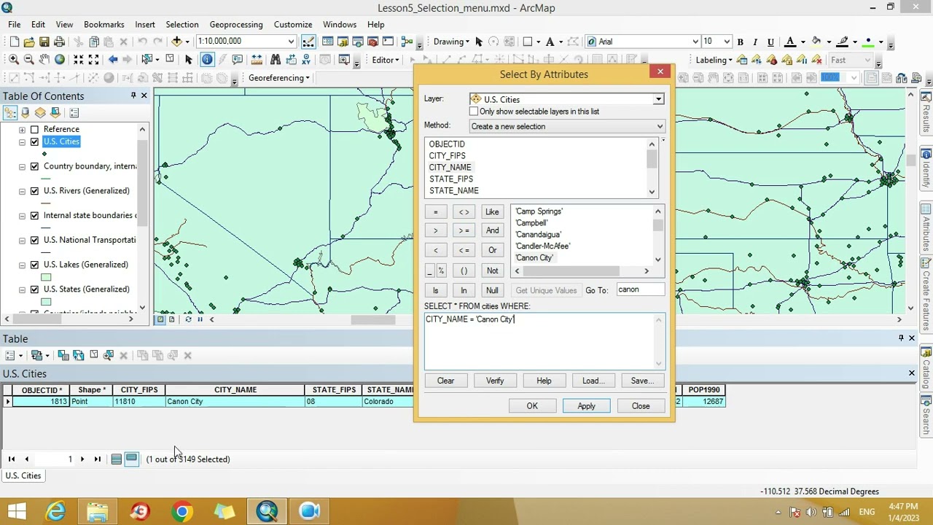This screenshot has width=933, height=525.
Task: Toggle the Reference layer checkbox
Action: pos(34,129)
